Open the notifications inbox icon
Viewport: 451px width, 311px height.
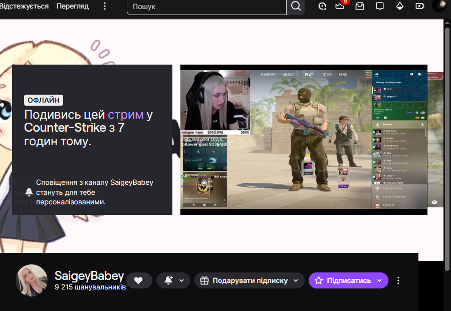(360, 6)
